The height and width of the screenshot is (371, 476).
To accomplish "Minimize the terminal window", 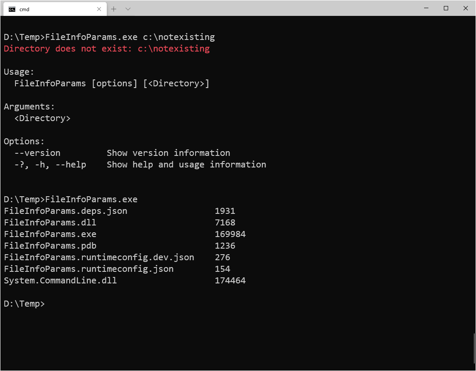I will pyautogui.click(x=426, y=8).
